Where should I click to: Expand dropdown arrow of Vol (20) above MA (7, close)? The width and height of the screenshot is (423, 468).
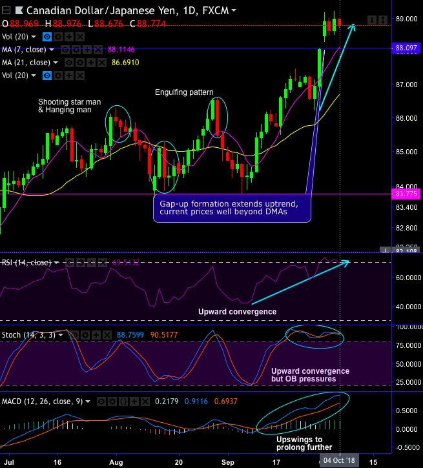tap(34, 37)
